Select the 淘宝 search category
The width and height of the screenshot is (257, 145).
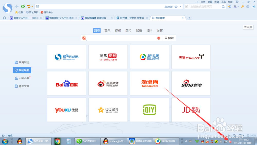(150, 31)
